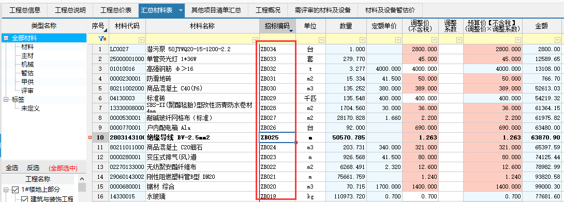Screen dimensions: 564x202
Task: Collapse the 1#楼地上部分 project node
Action: point(6,190)
